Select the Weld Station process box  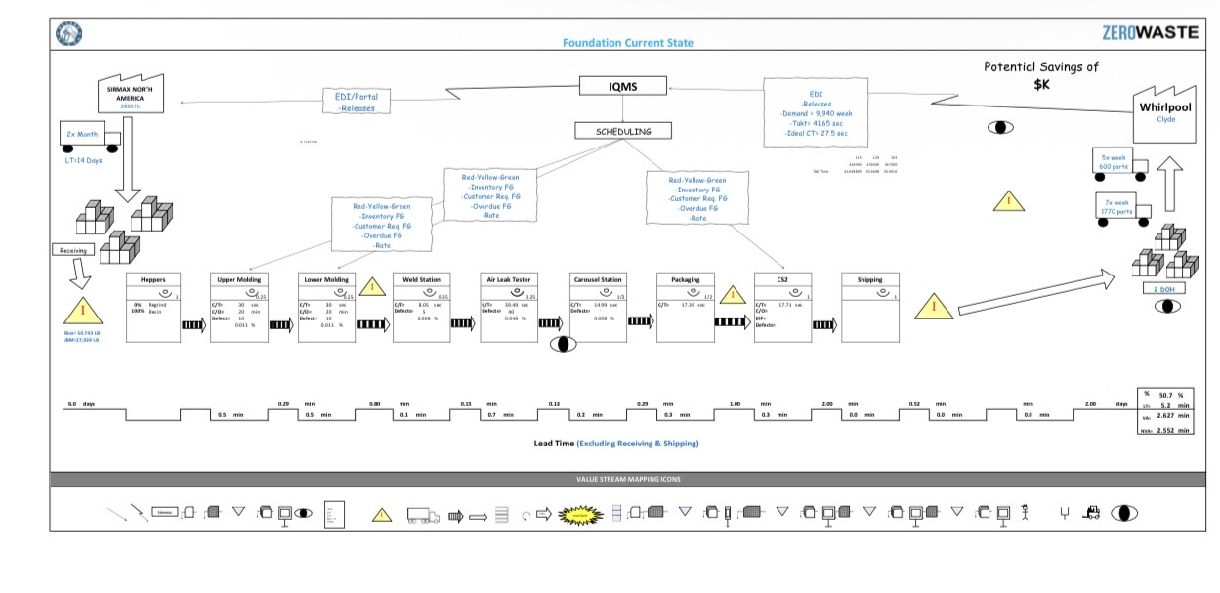pyautogui.click(x=421, y=308)
